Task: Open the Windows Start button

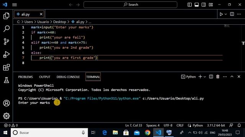Action: [5, 133]
